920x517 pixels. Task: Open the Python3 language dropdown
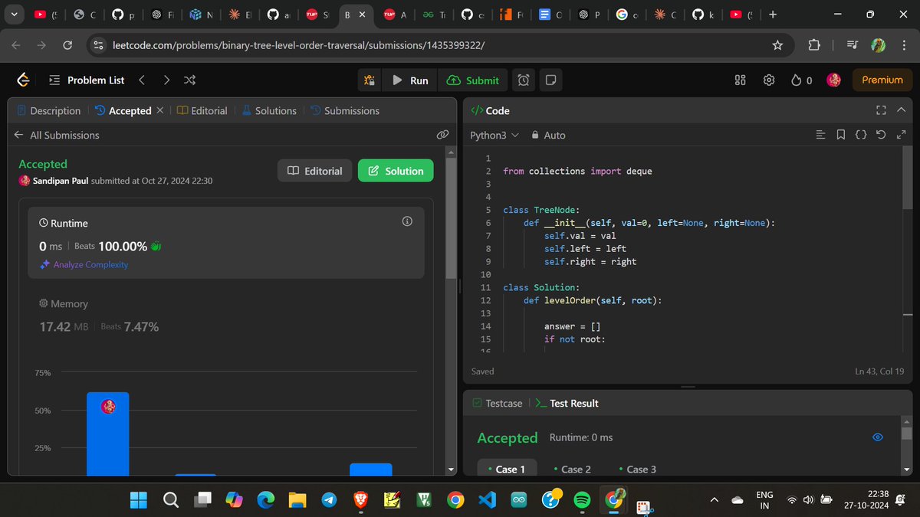494,135
